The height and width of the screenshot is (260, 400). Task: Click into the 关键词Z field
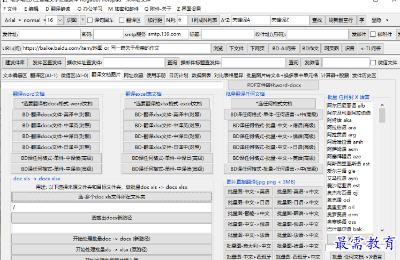click(x=290, y=20)
